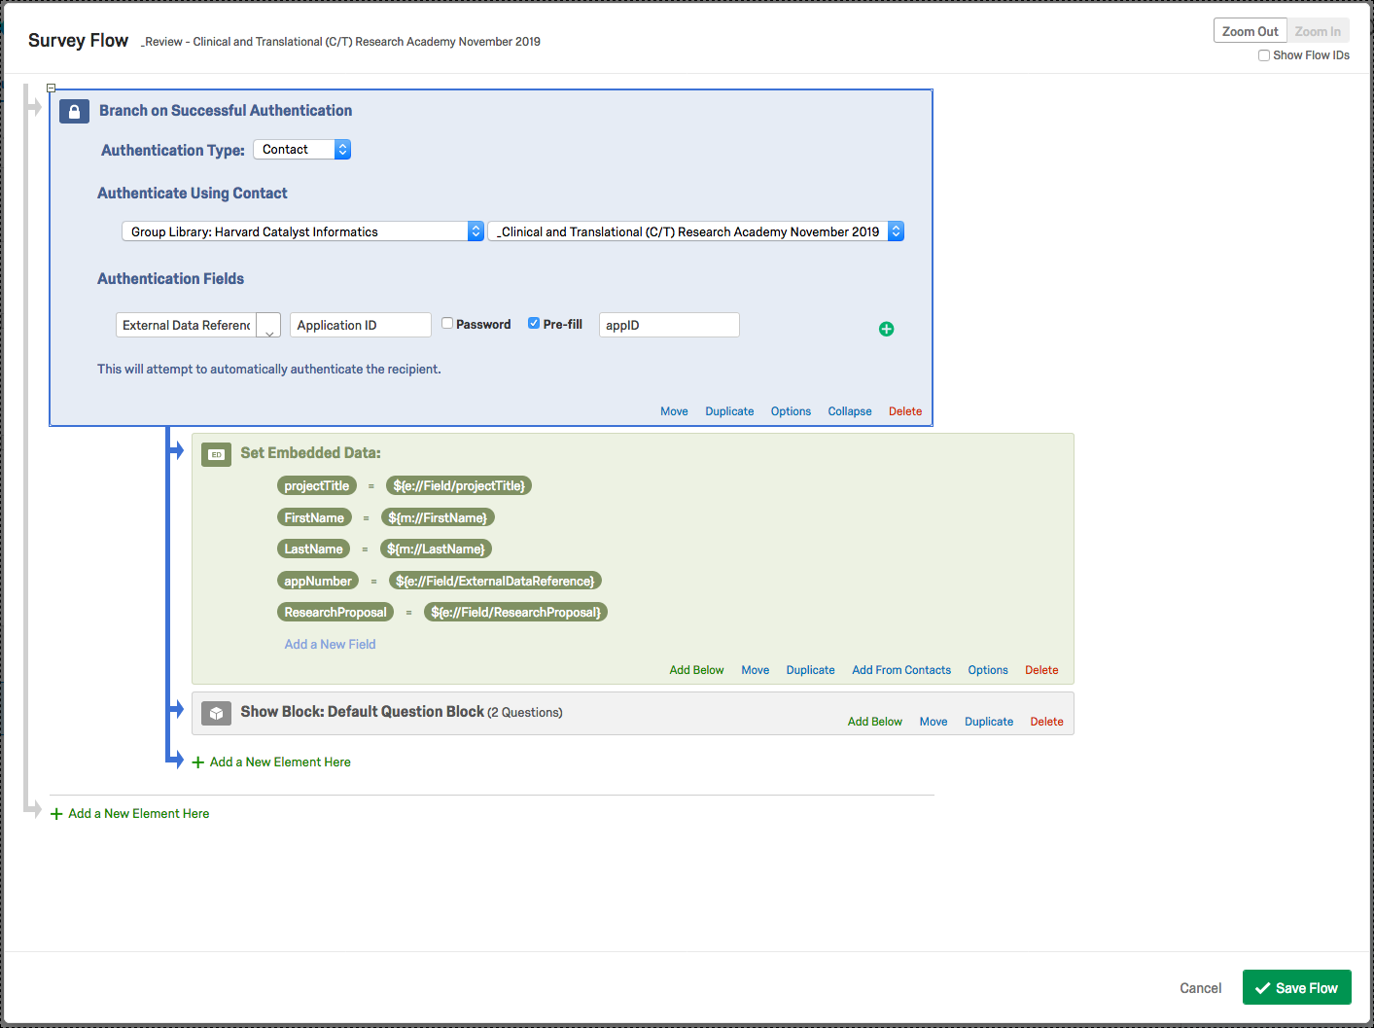Toggle the Show Flow IDs checkbox
Image resolution: width=1374 pixels, height=1028 pixels.
(1264, 55)
